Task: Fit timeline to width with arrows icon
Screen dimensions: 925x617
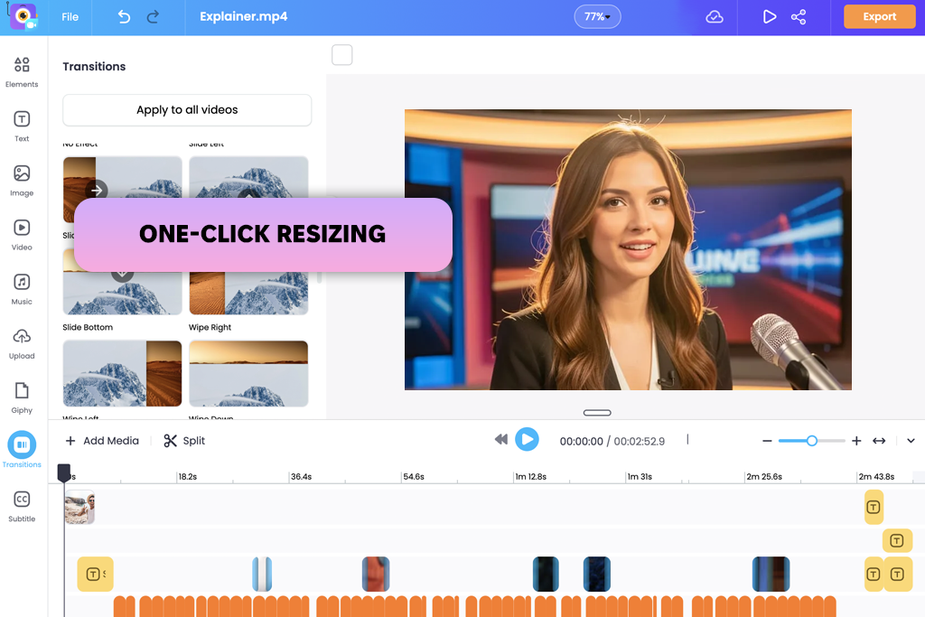Action: click(x=879, y=441)
